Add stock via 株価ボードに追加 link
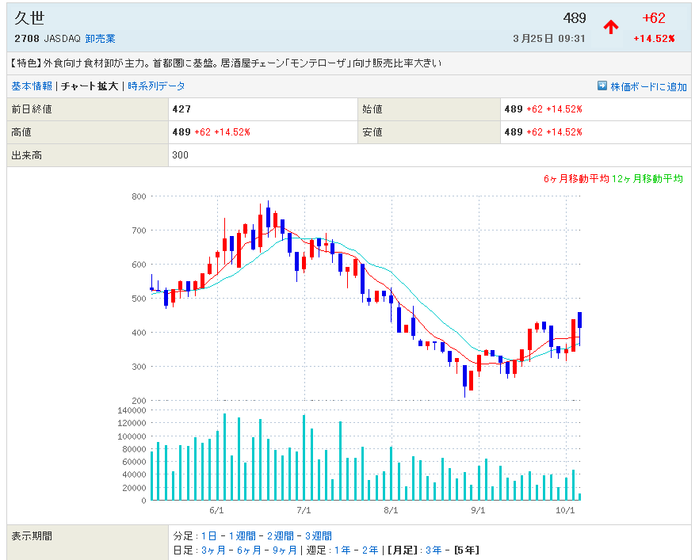The image size is (699, 560). 648,86
